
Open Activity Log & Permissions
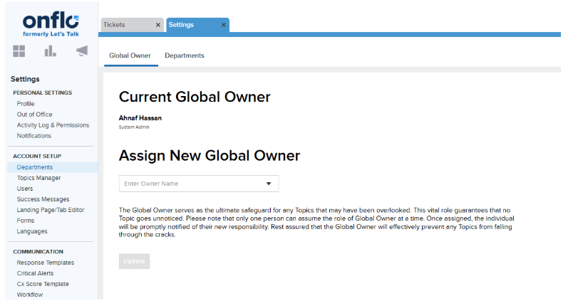click(x=53, y=125)
